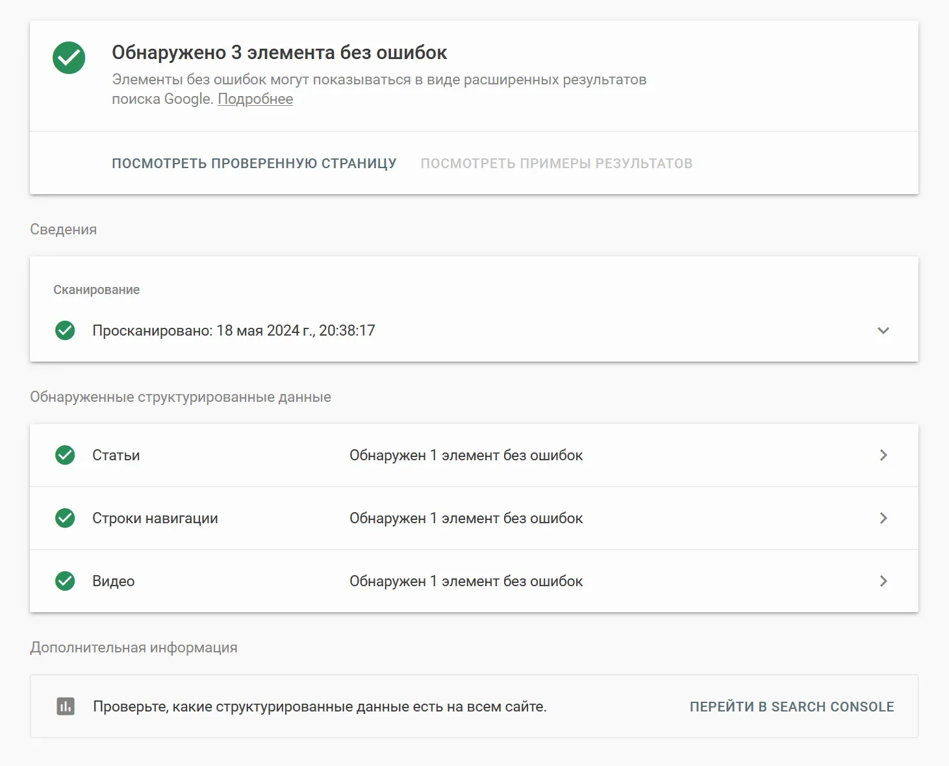Click the green check icon beside the scan date

65,330
